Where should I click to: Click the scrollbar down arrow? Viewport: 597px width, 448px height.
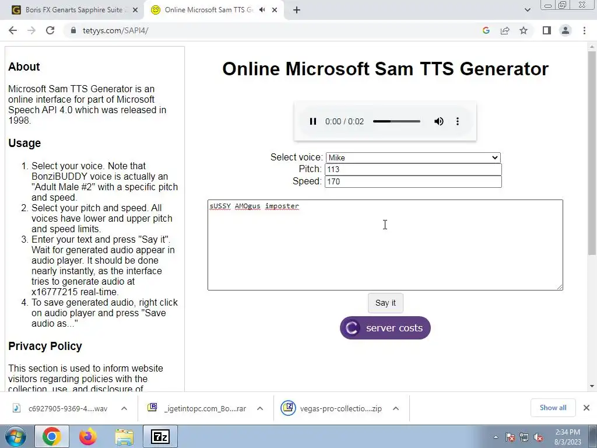pos(592,386)
